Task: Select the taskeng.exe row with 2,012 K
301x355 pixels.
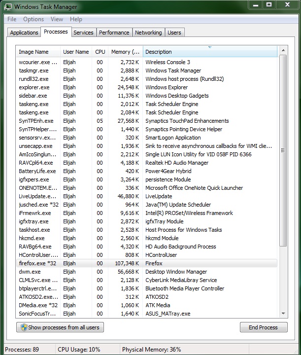Action: pyautogui.click(x=146, y=104)
